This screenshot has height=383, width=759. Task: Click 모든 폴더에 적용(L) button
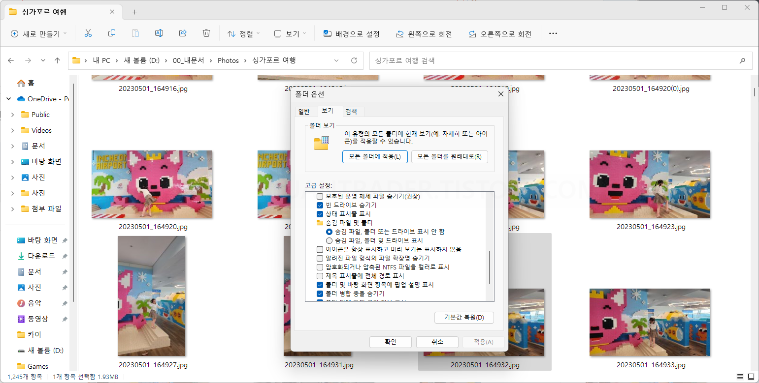pos(375,157)
